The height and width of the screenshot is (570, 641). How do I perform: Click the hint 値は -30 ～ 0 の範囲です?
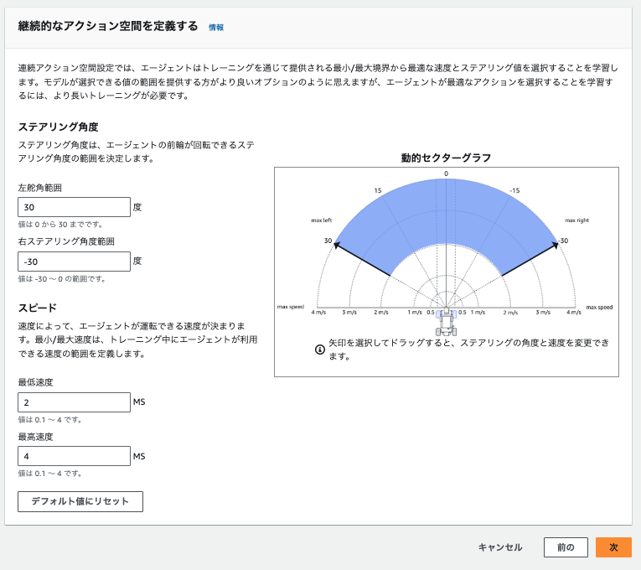(x=62, y=279)
